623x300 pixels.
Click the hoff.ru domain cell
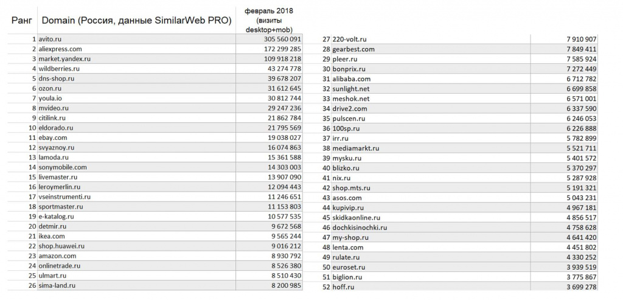(343, 287)
